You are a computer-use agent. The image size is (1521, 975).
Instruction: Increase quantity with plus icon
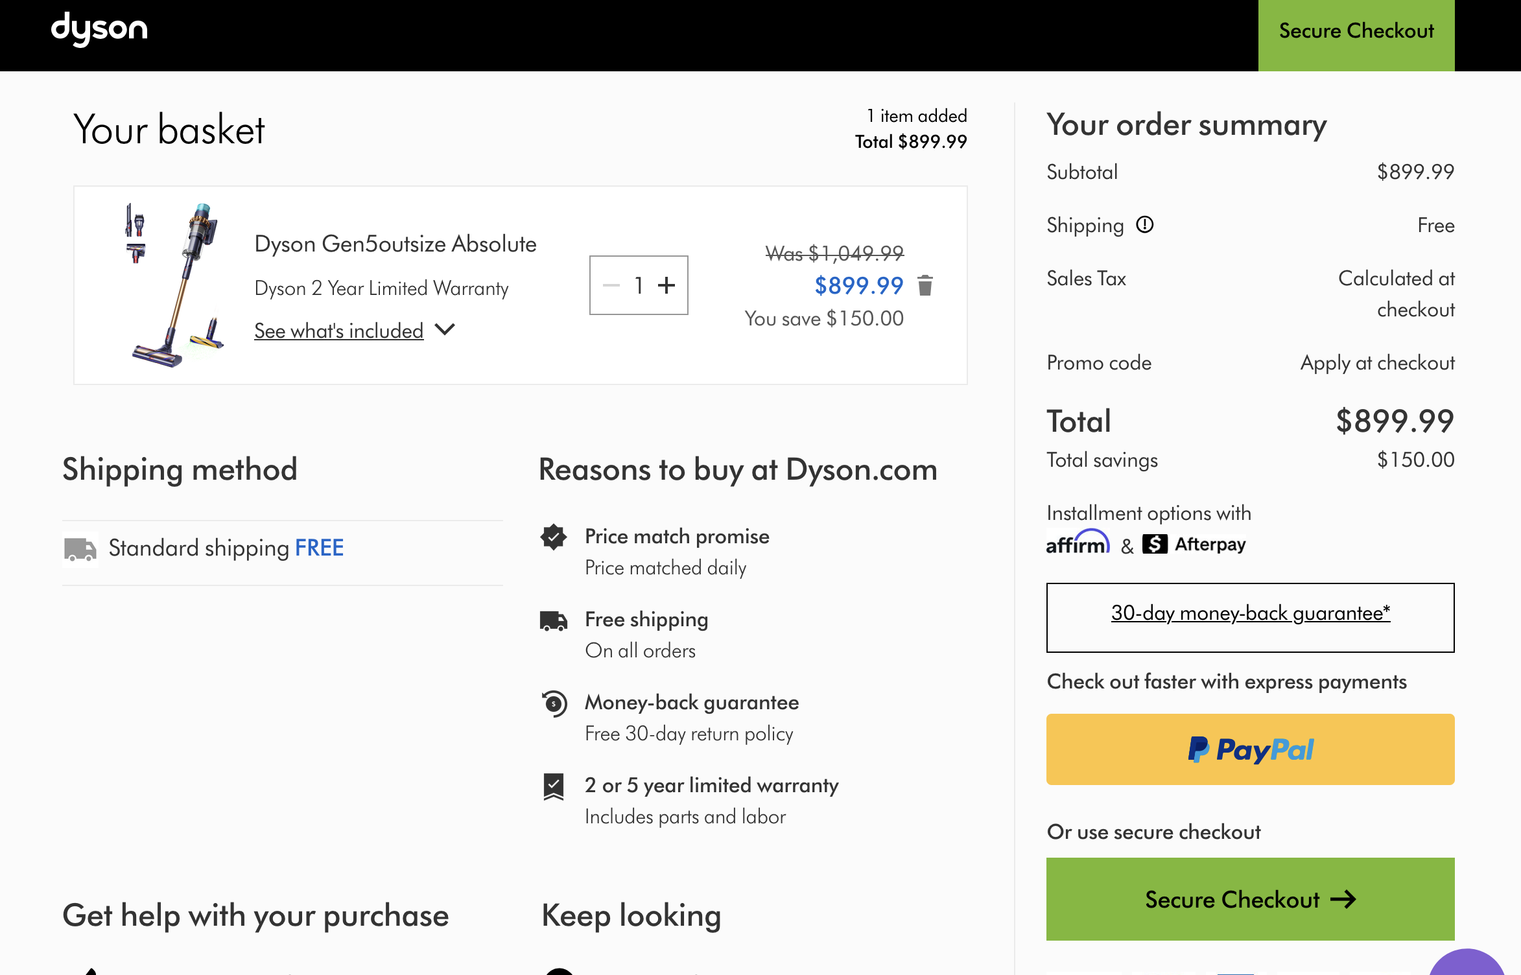click(x=666, y=285)
